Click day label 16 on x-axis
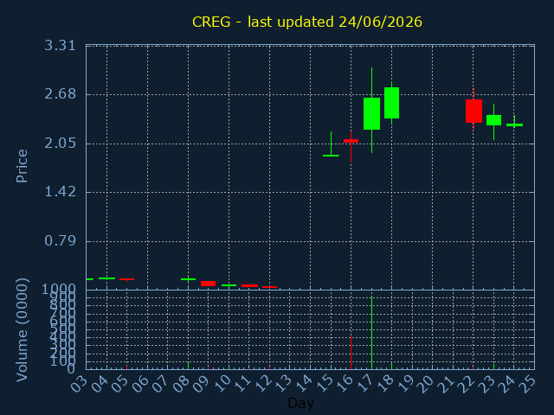The image size is (554, 415). [345, 384]
